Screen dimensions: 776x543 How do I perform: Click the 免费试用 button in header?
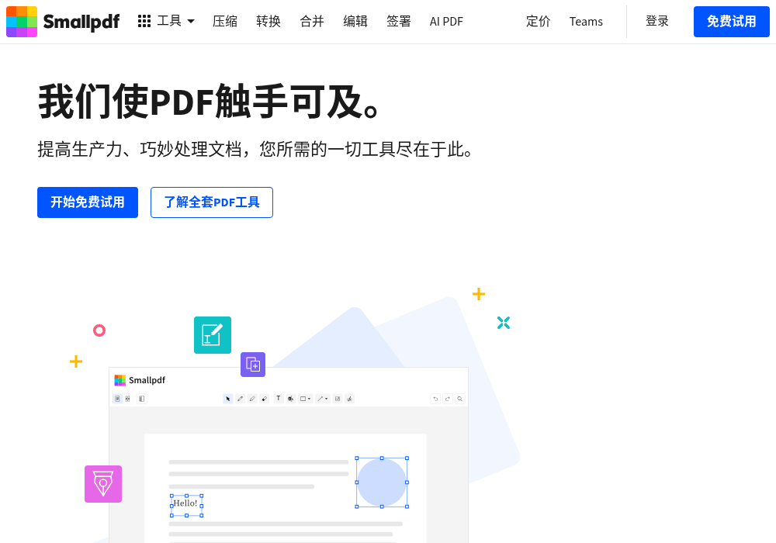click(x=732, y=22)
